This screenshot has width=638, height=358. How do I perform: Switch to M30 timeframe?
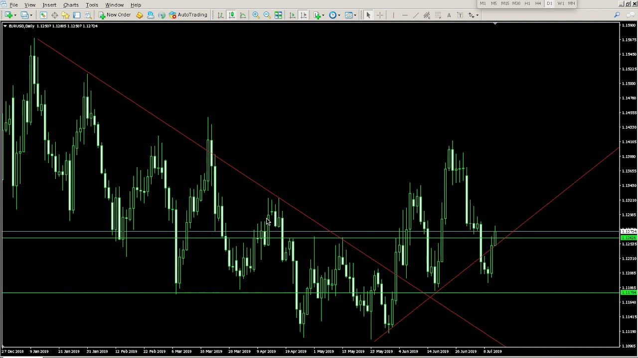tap(516, 3)
